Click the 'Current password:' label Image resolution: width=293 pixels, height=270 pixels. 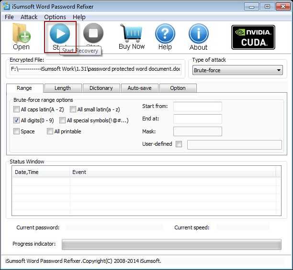point(38,227)
